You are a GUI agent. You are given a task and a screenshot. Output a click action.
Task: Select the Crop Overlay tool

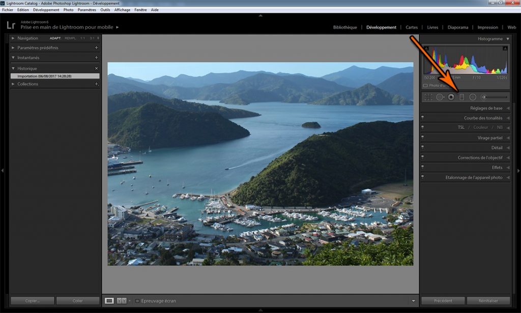pyautogui.click(x=428, y=97)
